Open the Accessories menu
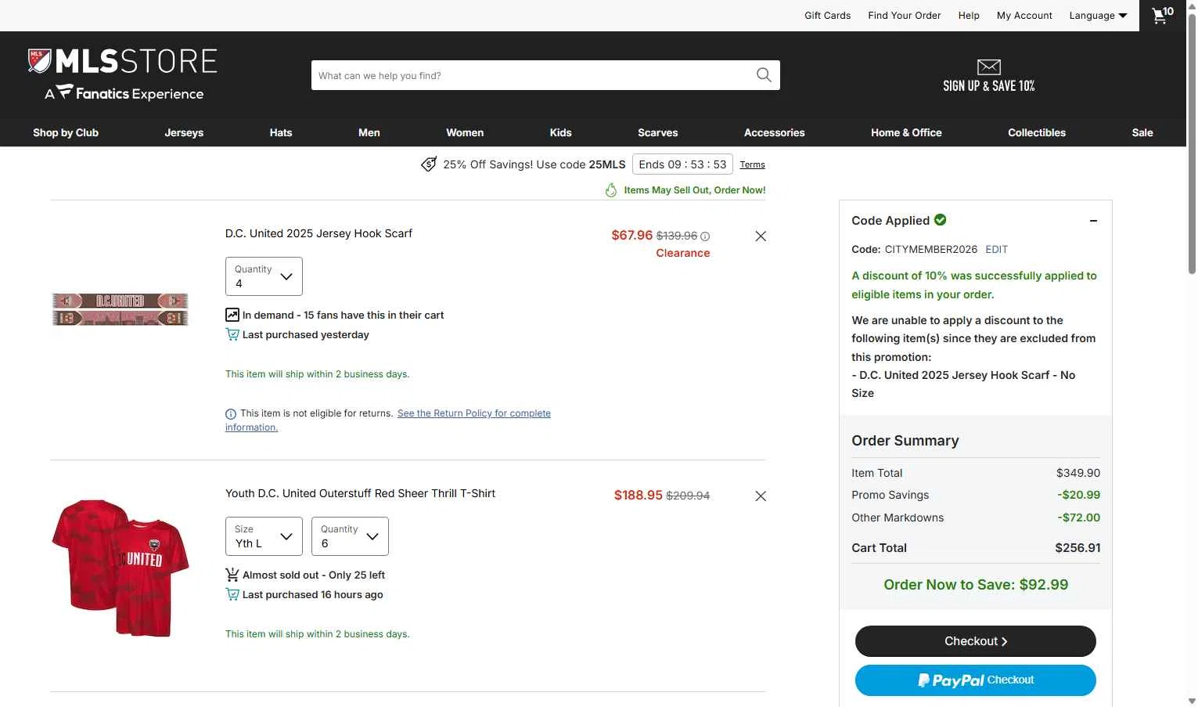This screenshot has height=707, width=1198. tap(775, 132)
